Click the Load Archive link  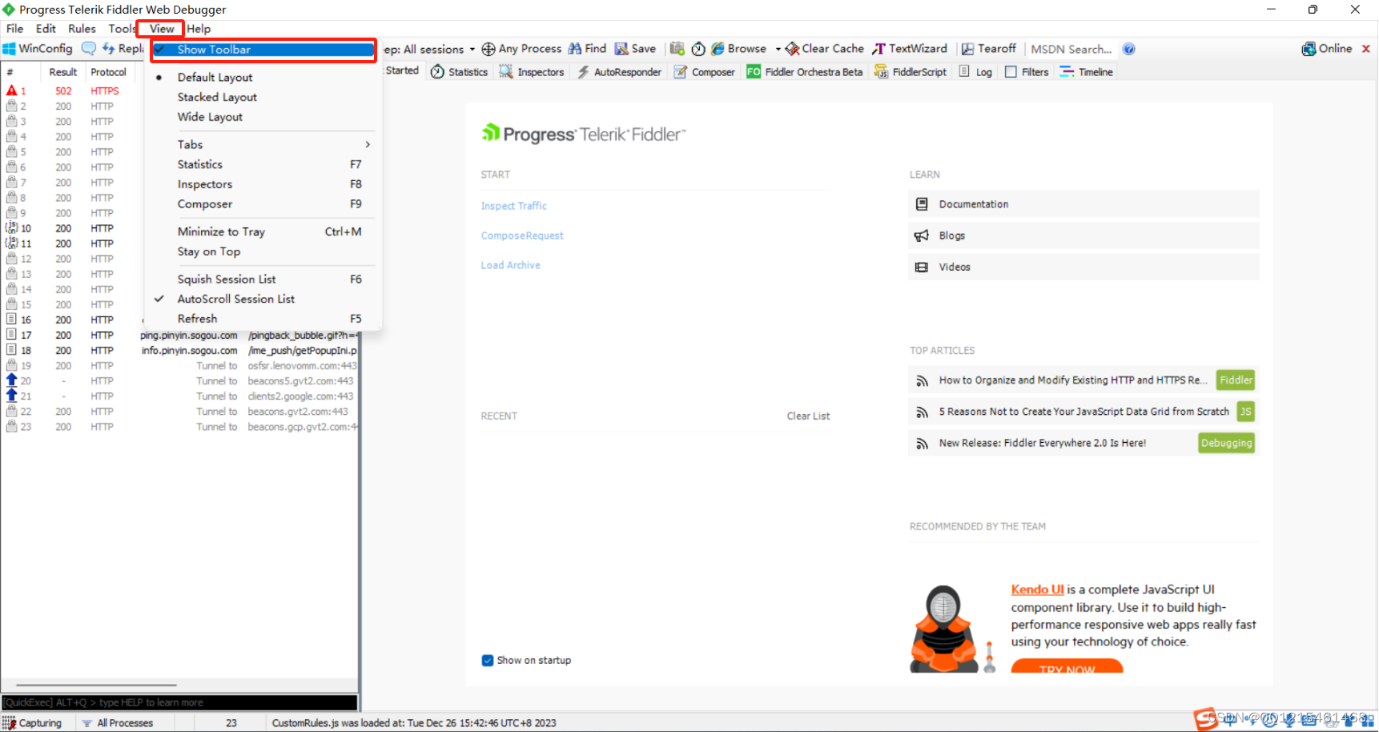click(510, 265)
